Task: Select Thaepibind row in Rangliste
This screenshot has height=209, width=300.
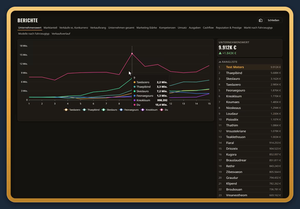Action: (250, 73)
